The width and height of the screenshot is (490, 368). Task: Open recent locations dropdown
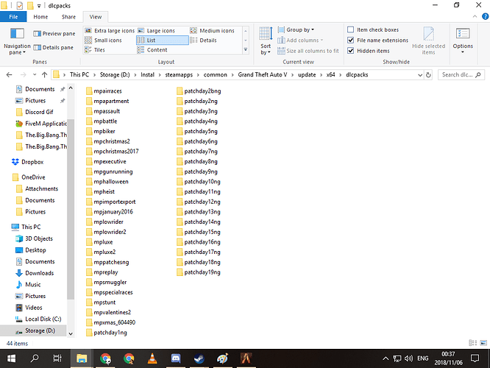pyautogui.click(x=35, y=75)
